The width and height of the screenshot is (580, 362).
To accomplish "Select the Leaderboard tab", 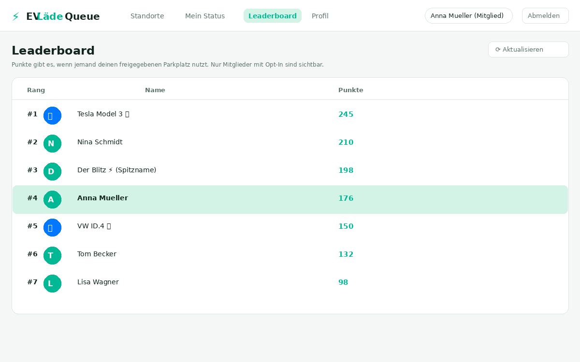I will [273, 16].
